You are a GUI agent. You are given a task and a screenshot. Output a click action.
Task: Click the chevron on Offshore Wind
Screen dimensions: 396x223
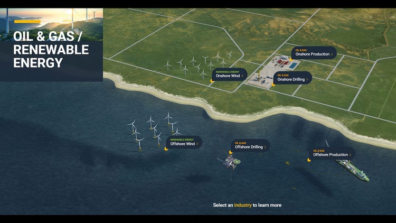(x=197, y=144)
